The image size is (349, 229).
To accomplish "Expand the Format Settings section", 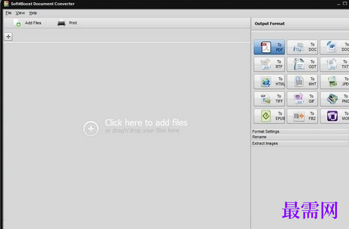I will click(x=300, y=131).
